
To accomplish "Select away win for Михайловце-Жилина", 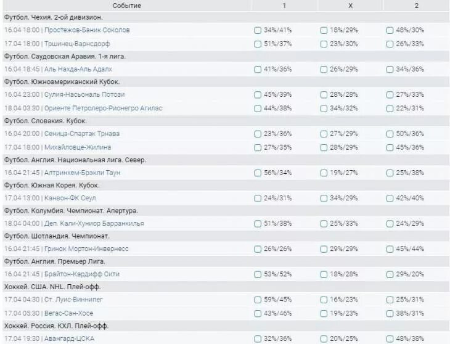I will pyautogui.click(x=390, y=147).
